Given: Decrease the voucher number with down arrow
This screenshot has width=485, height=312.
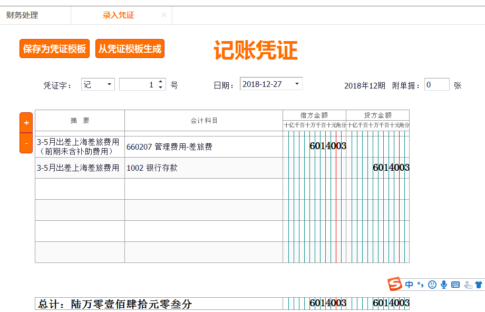Looking at the screenshot, I should [x=161, y=87].
